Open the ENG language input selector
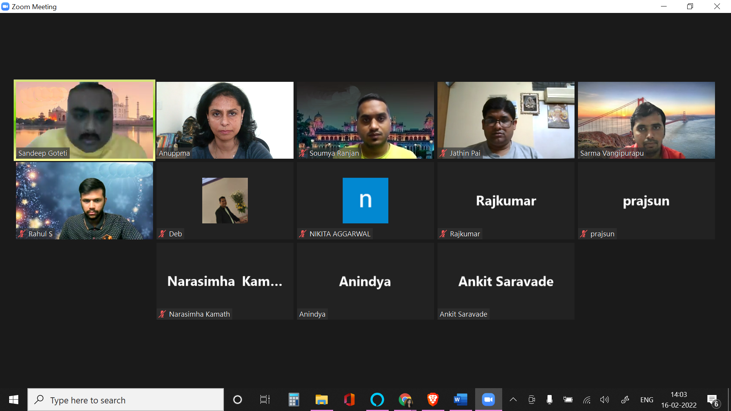Viewport: 731px width, 411px height. point(646,400)
